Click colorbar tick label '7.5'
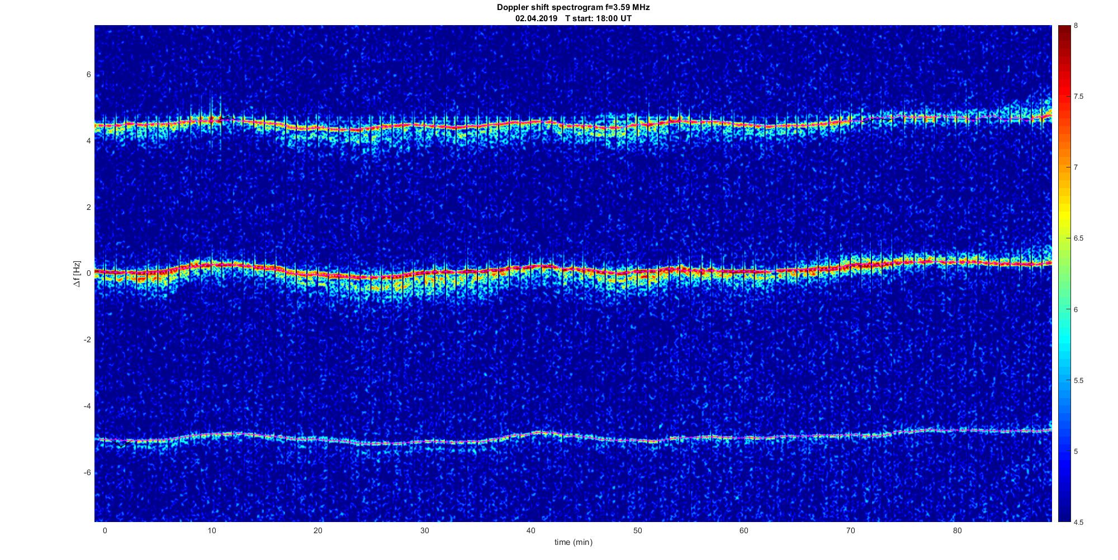 tap(1078, 97)
